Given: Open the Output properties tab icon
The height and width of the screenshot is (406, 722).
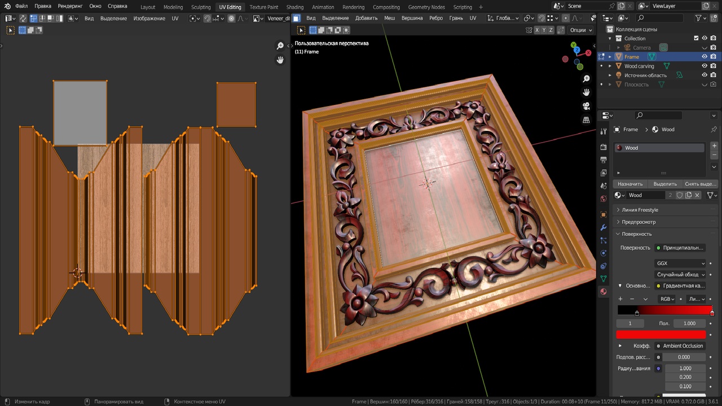Looking at the screenshot, I should tap(604, 160).
